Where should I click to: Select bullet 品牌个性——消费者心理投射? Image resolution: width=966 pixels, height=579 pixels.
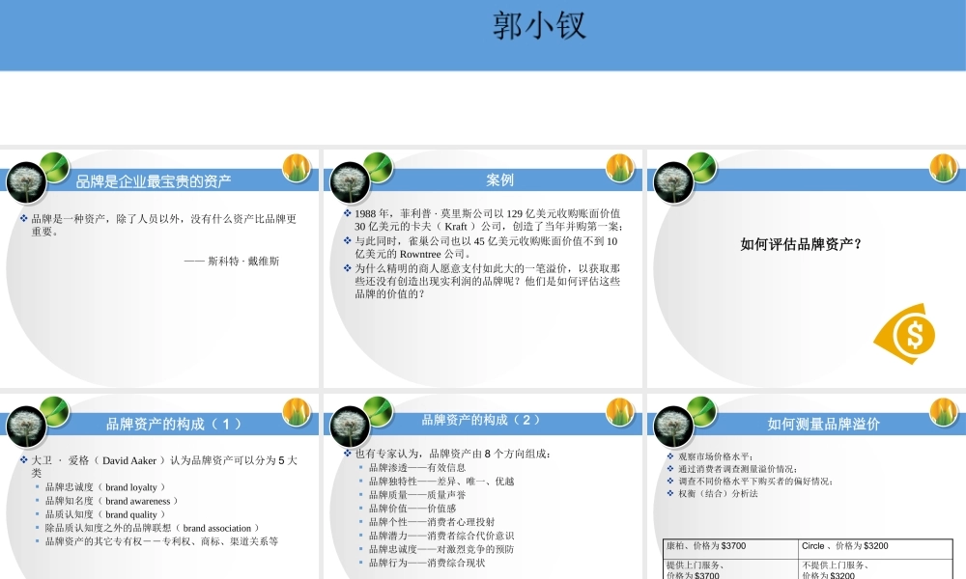[x=431, y=522]
